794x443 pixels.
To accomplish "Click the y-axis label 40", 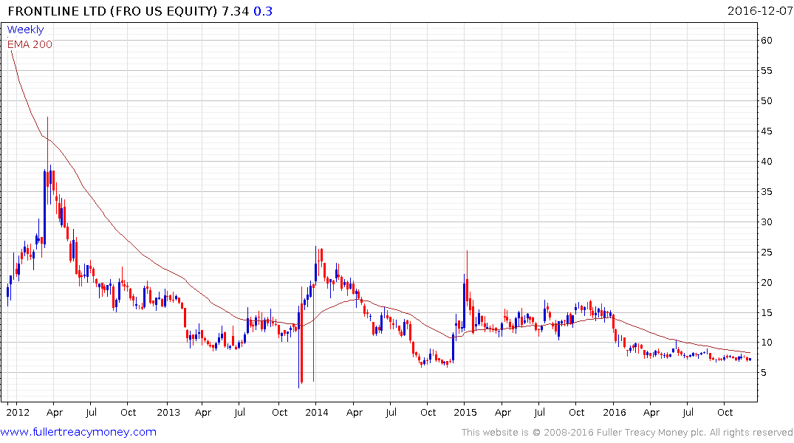I will click(x=766, y=162).
